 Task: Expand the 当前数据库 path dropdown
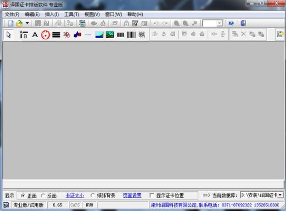tap(280, 195)
